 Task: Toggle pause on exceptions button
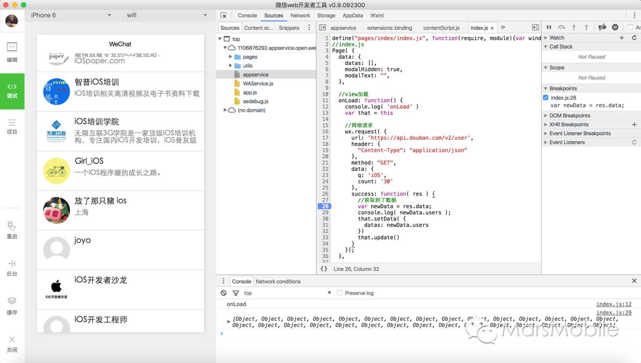click(x=615, y=27)
